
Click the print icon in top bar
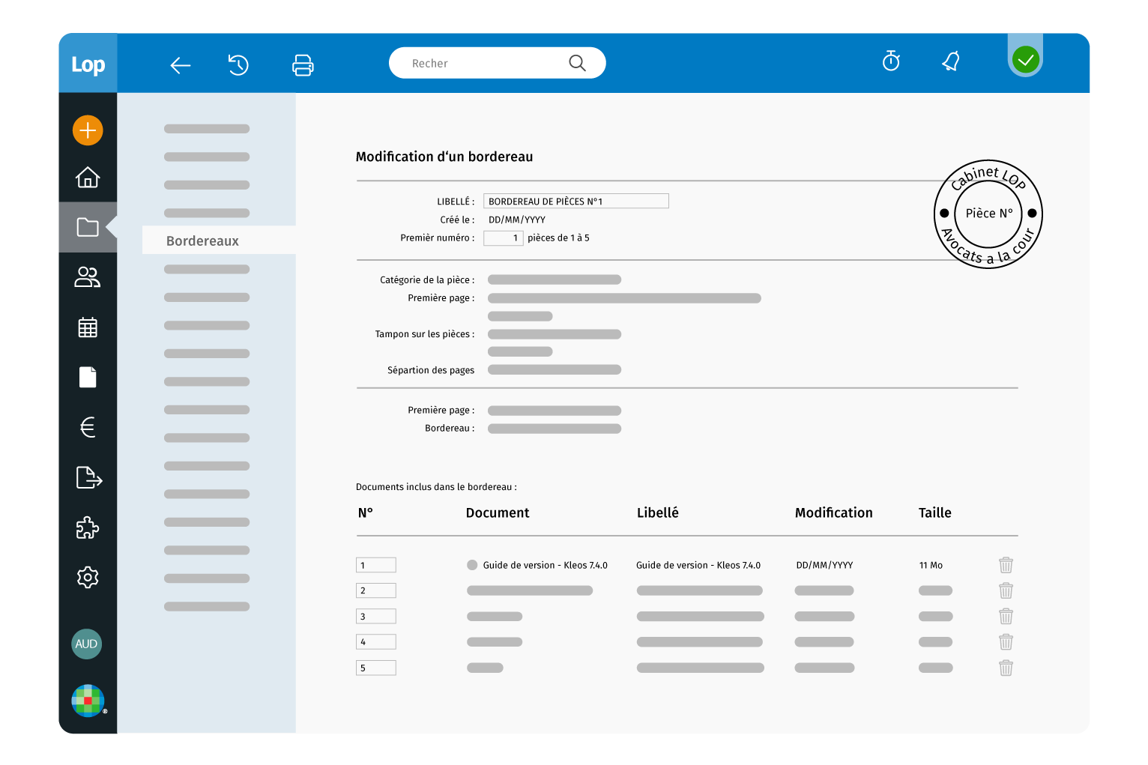coord(303,65)
